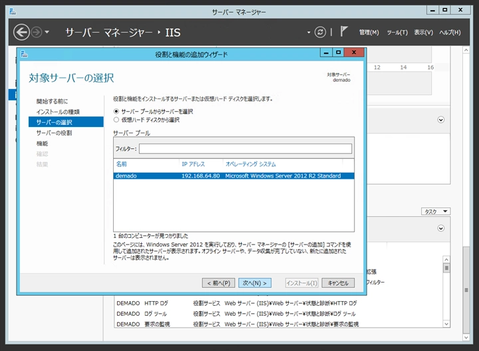Click Server Manager main scrollbar up arrow
The height and width of the screenshot is (351, 479).
466,50
